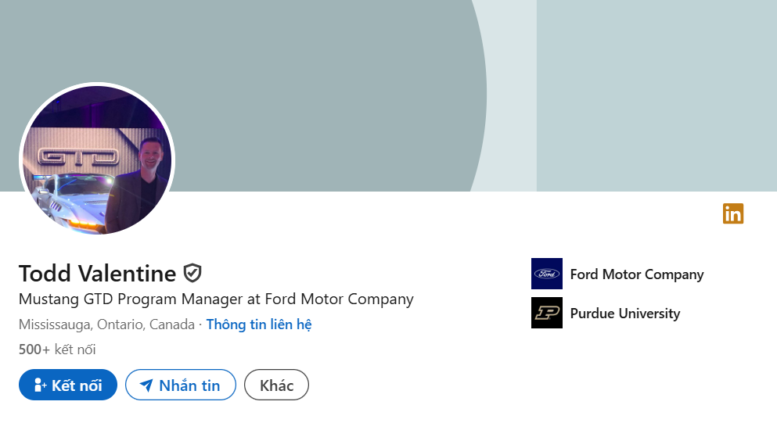
Task: Click the Mustang GTD Program Manager headline
Action: point(216,299)
